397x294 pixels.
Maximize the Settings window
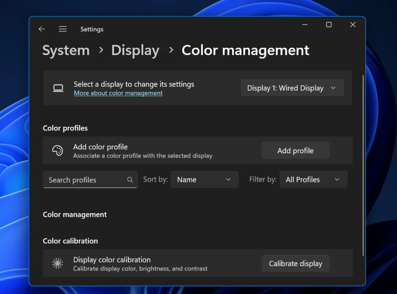coord(329,25)
